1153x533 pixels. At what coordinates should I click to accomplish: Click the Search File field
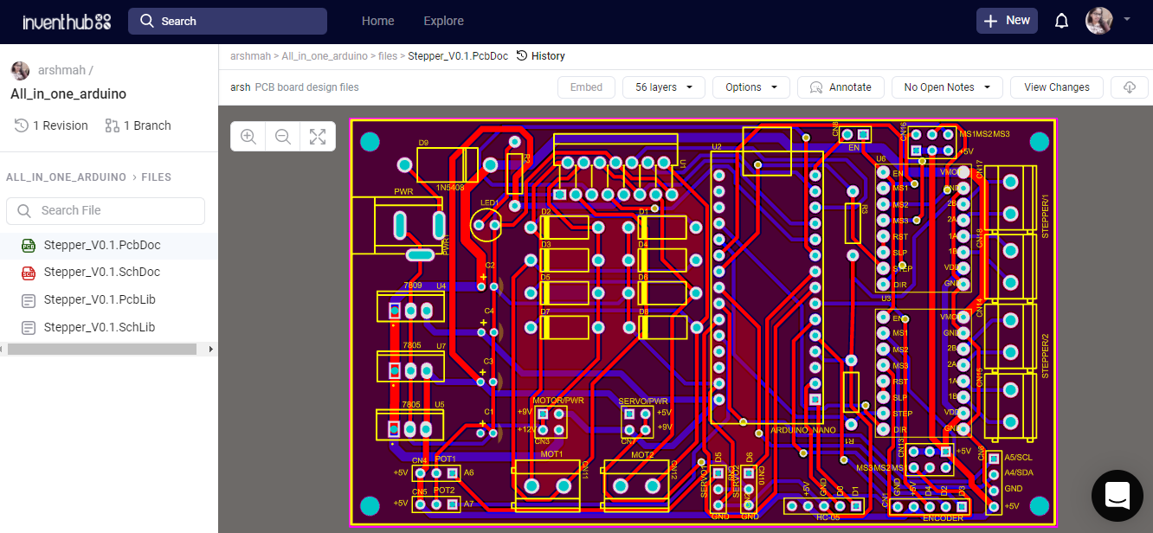(x=106, y=210)
